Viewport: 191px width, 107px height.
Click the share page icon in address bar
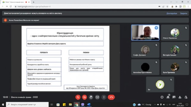[163, 6]
